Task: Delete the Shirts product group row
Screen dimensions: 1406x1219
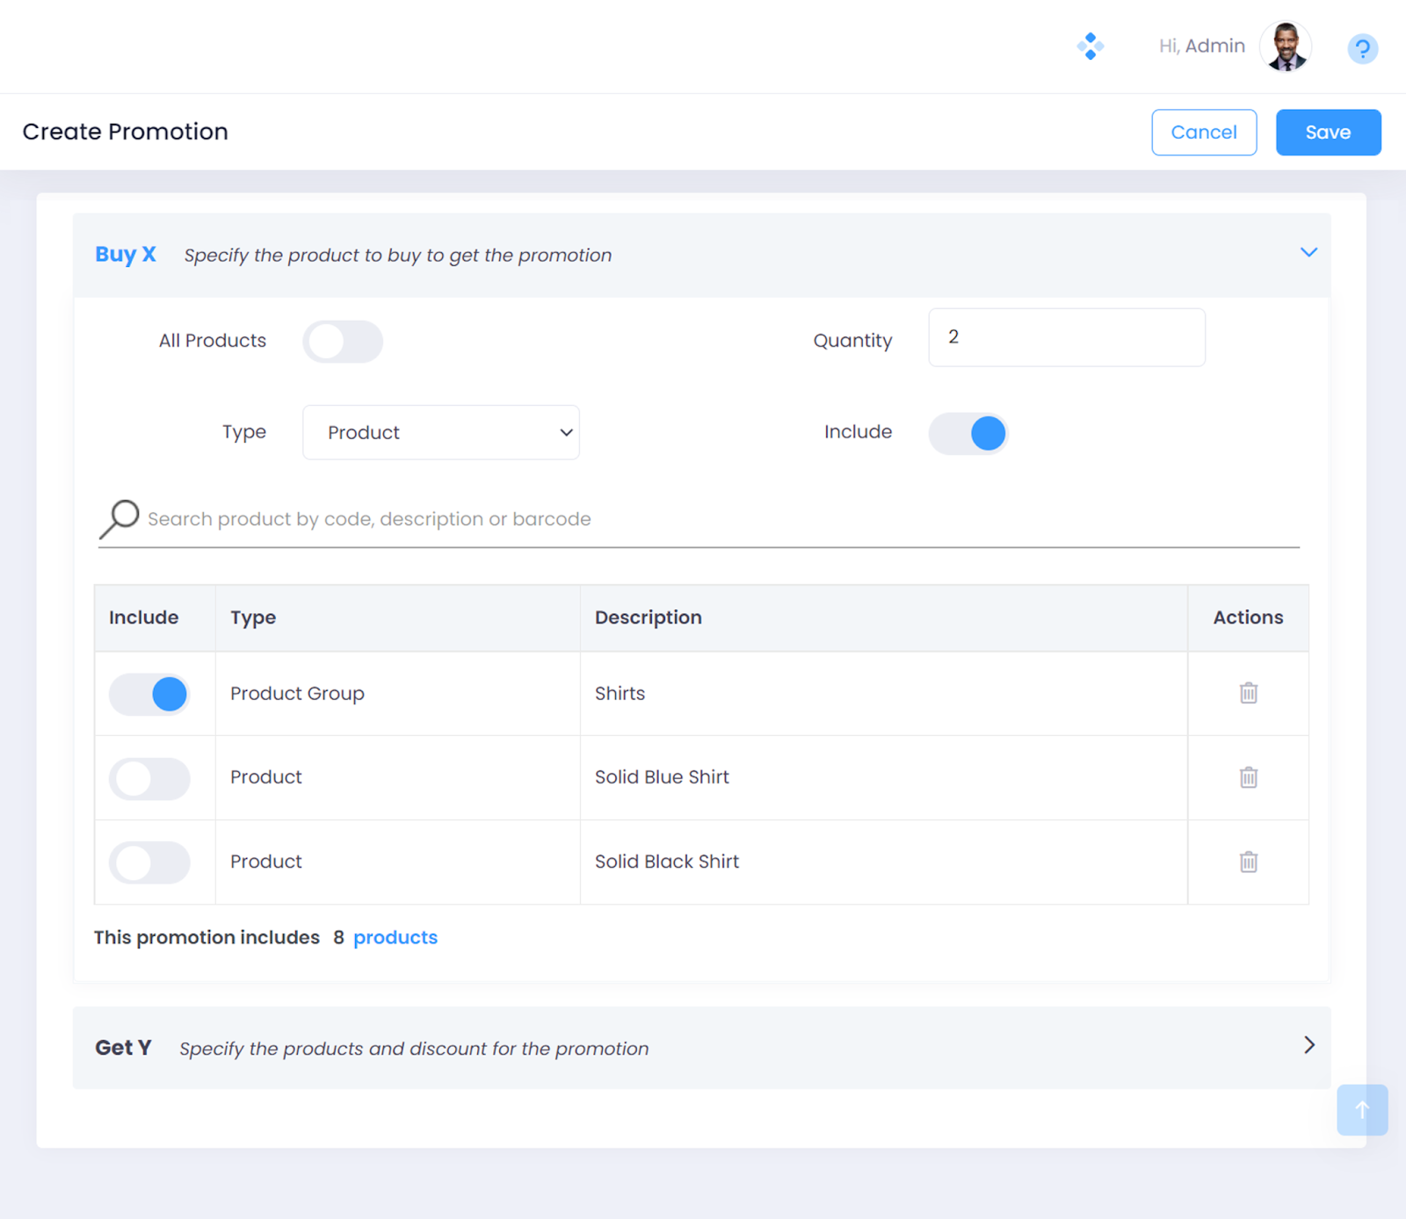Action: tap(1248, 693)
